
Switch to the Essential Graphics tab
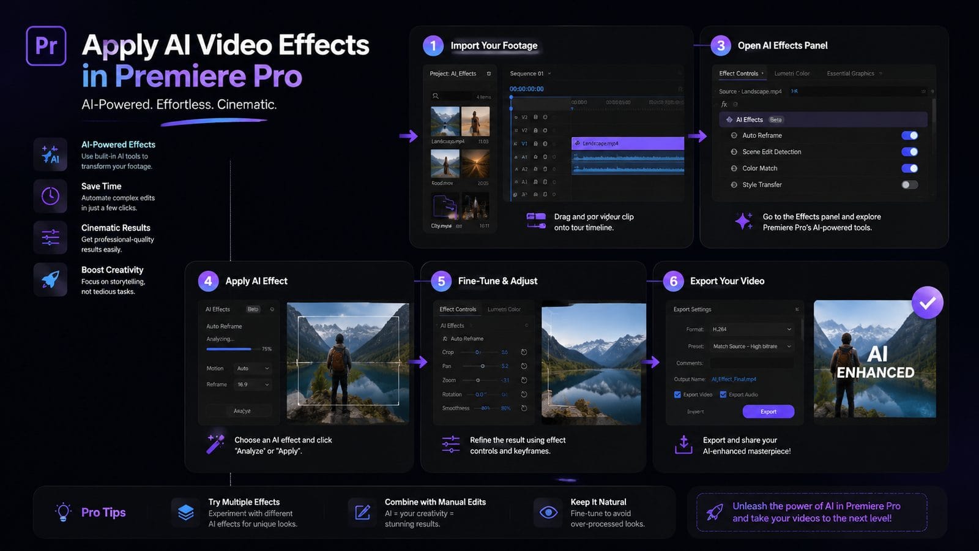tap(851, 73)
